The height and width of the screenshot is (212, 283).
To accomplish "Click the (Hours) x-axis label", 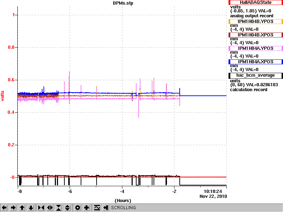I will (123, 200).
